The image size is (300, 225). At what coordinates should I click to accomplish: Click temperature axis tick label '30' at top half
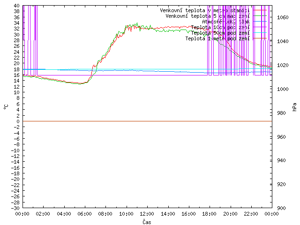pyautogui.click(x=17, y=35)
